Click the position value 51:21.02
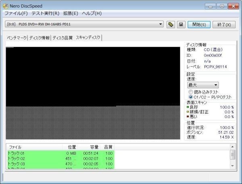The image size is (242, 184). [x=226, y=132]
